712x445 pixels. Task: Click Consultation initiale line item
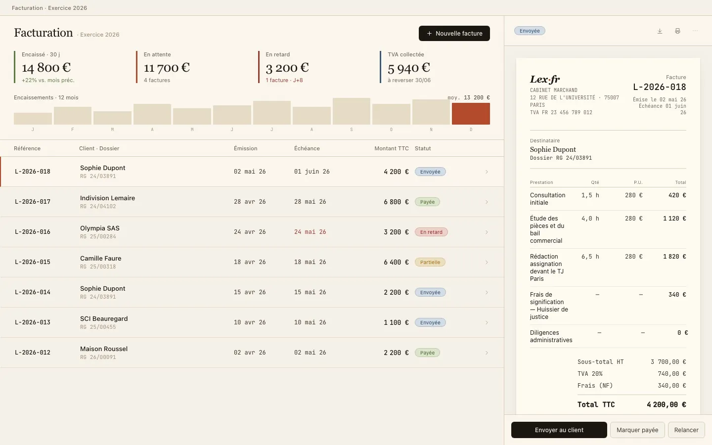547,199
